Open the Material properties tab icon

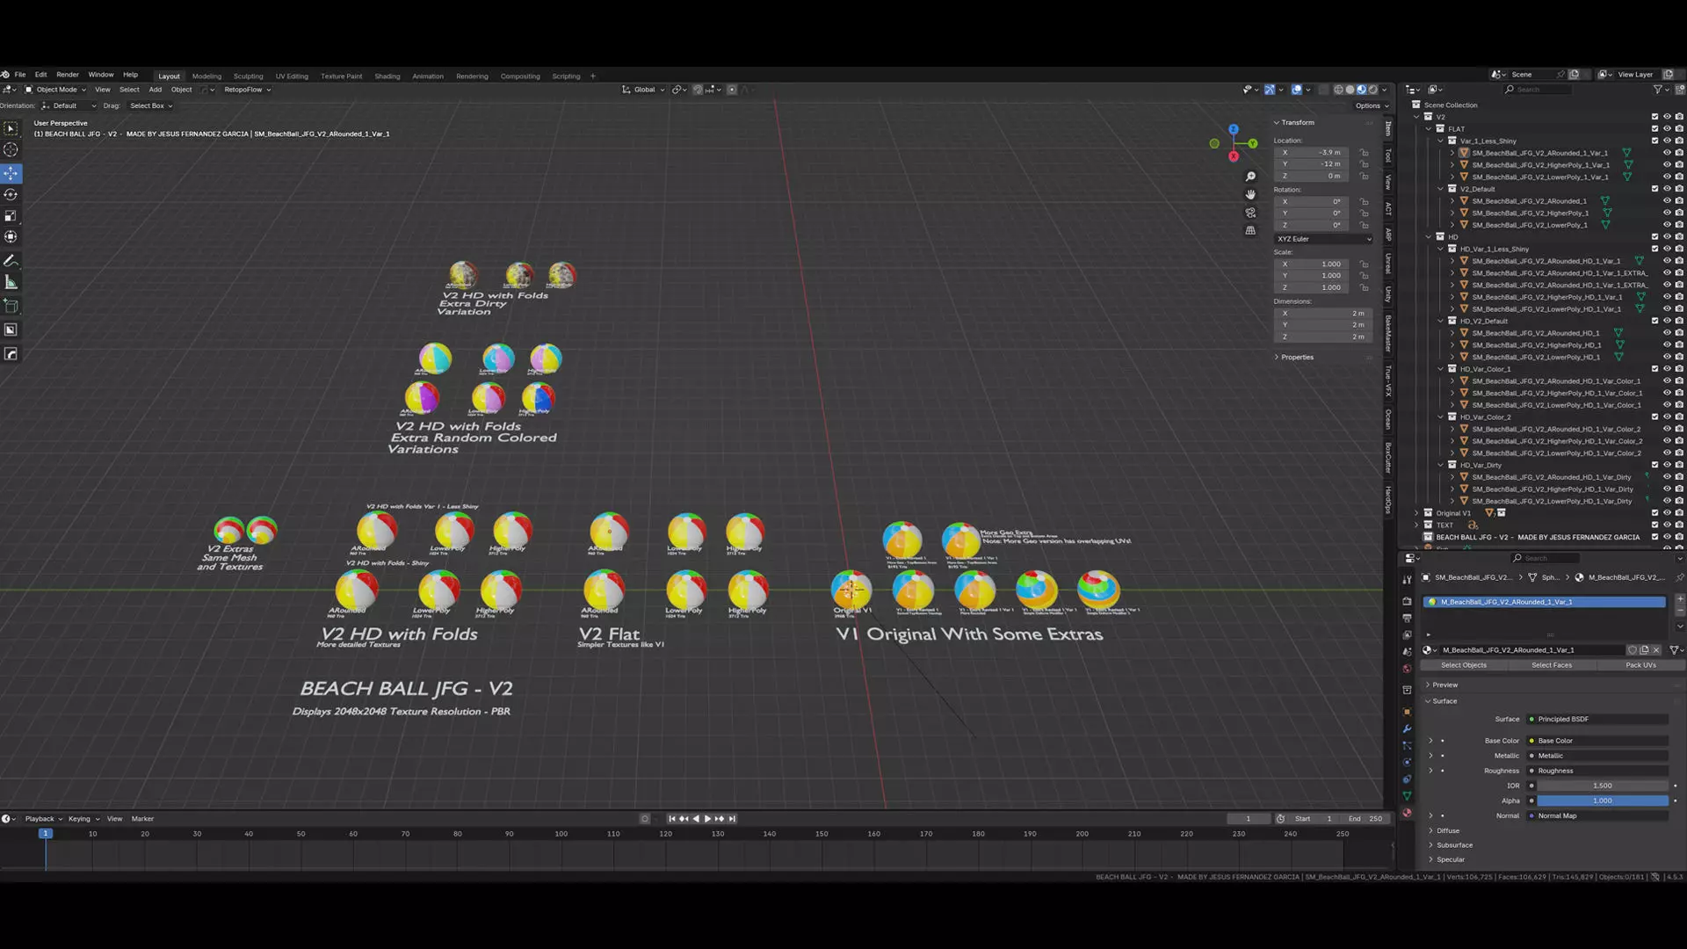point(1407,813)
